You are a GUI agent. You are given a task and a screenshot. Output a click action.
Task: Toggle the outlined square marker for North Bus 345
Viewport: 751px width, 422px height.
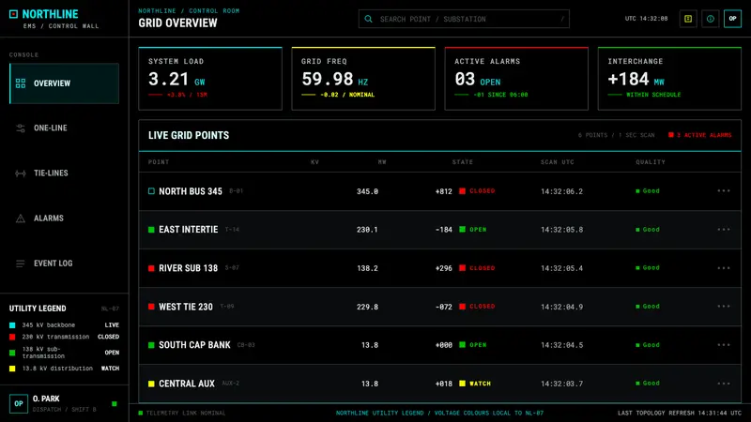click(x=151, y=191)
